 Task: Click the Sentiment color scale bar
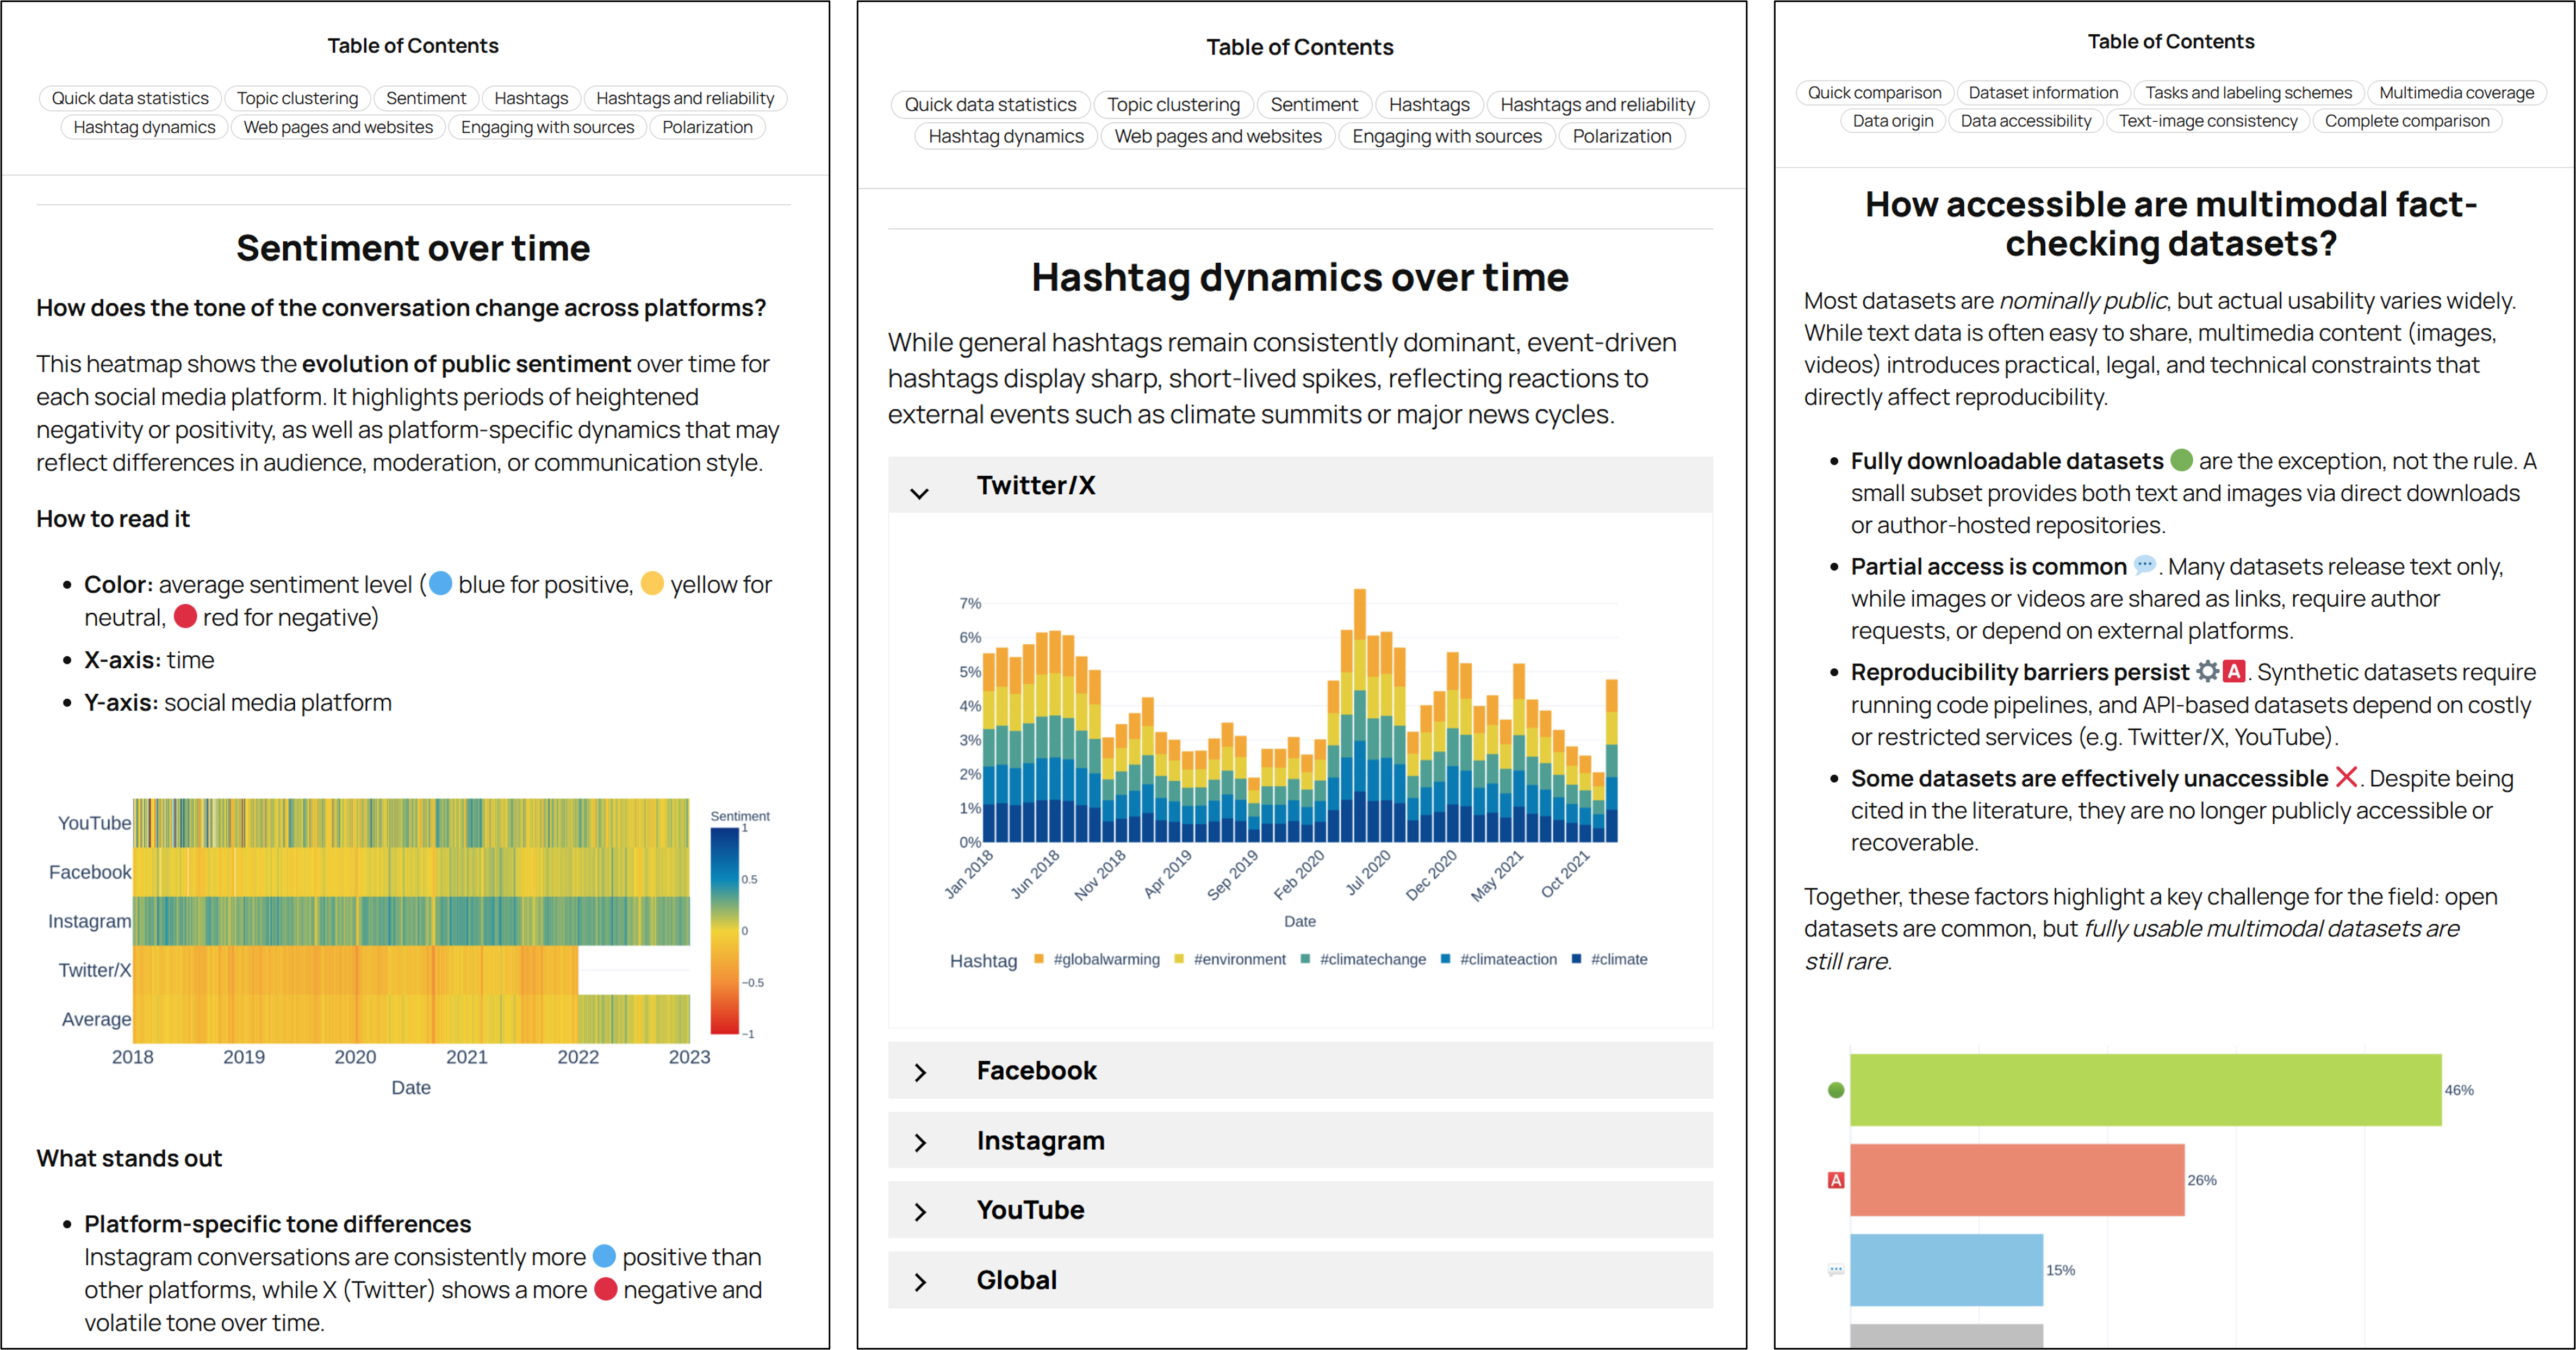724,930
